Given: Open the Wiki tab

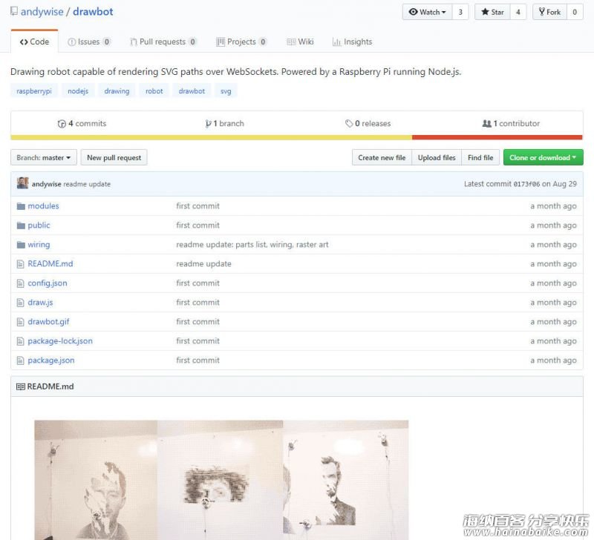Looking at the screenshot, I should click(300, 42).
